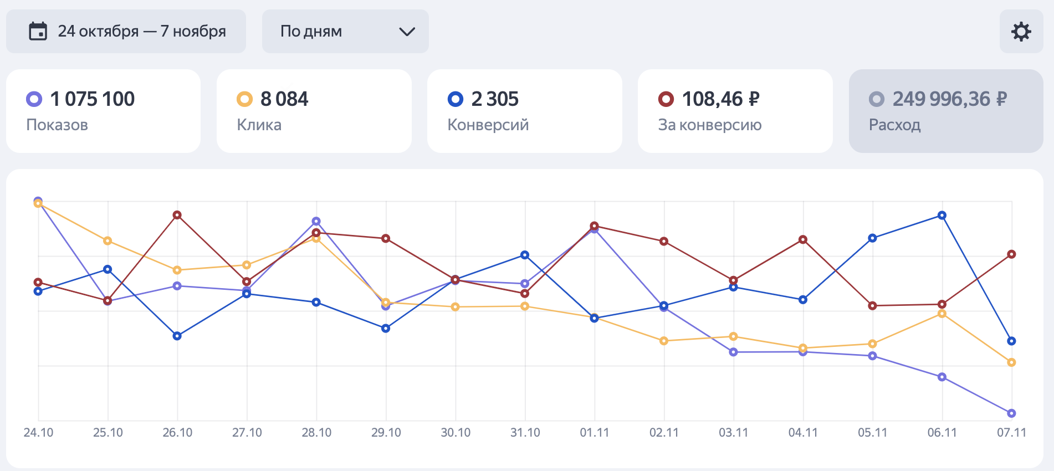Click the 8 084 value
The width and height of the screenshot is (1054, 471).
click(x=284, y=99)
